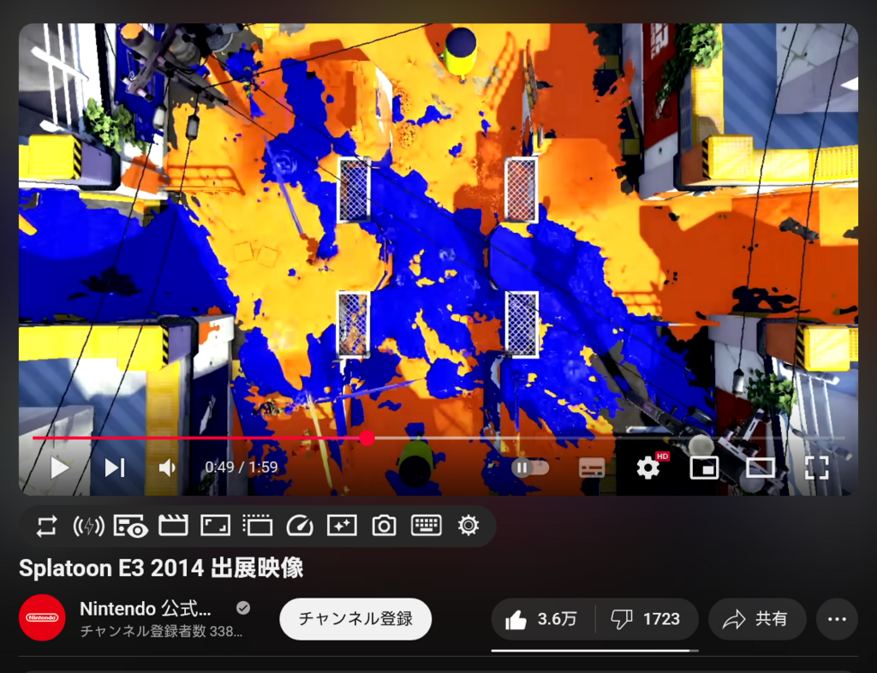The height and width of the screenshot is (673, 877).
Task: Click the clapperboard cinema mode icon
Action: tap(173, 526)
